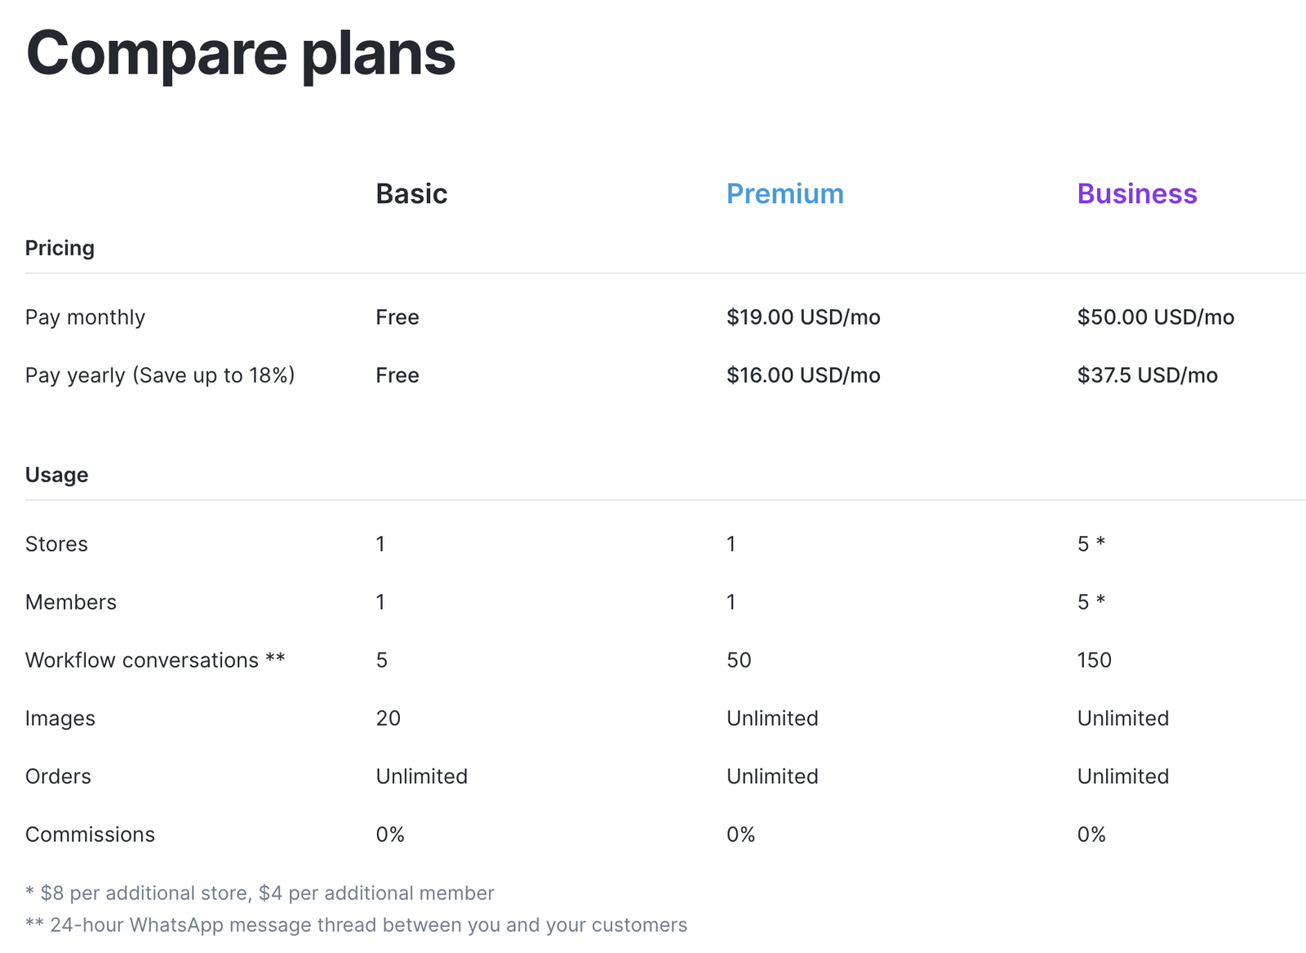Screen dimensions: 1306x953
Task: Select the Premium plan heading
Action: (x=784, y=193)
